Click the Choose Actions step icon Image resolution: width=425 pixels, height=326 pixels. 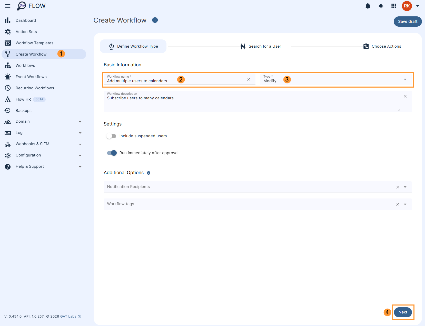click(x=366, y=46)
